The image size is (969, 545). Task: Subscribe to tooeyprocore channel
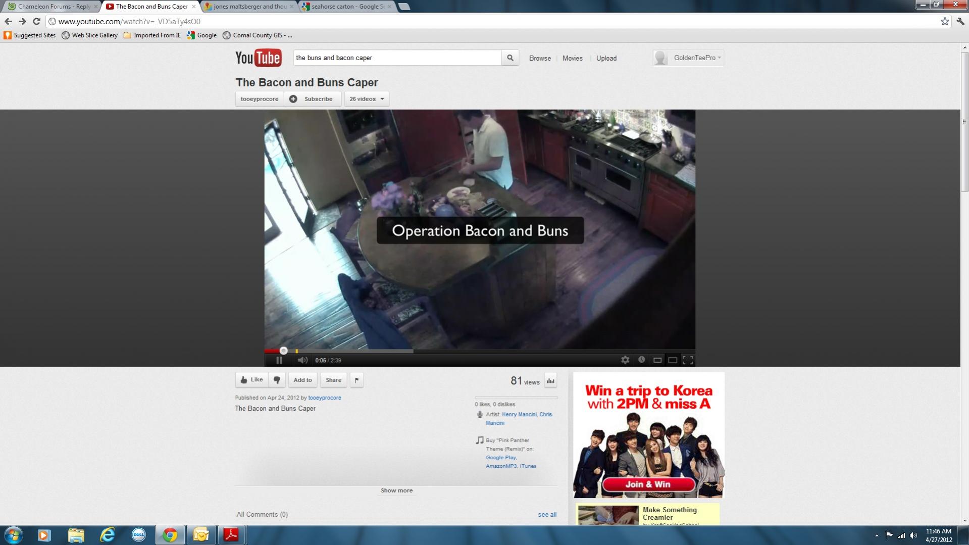pos(313,99)
